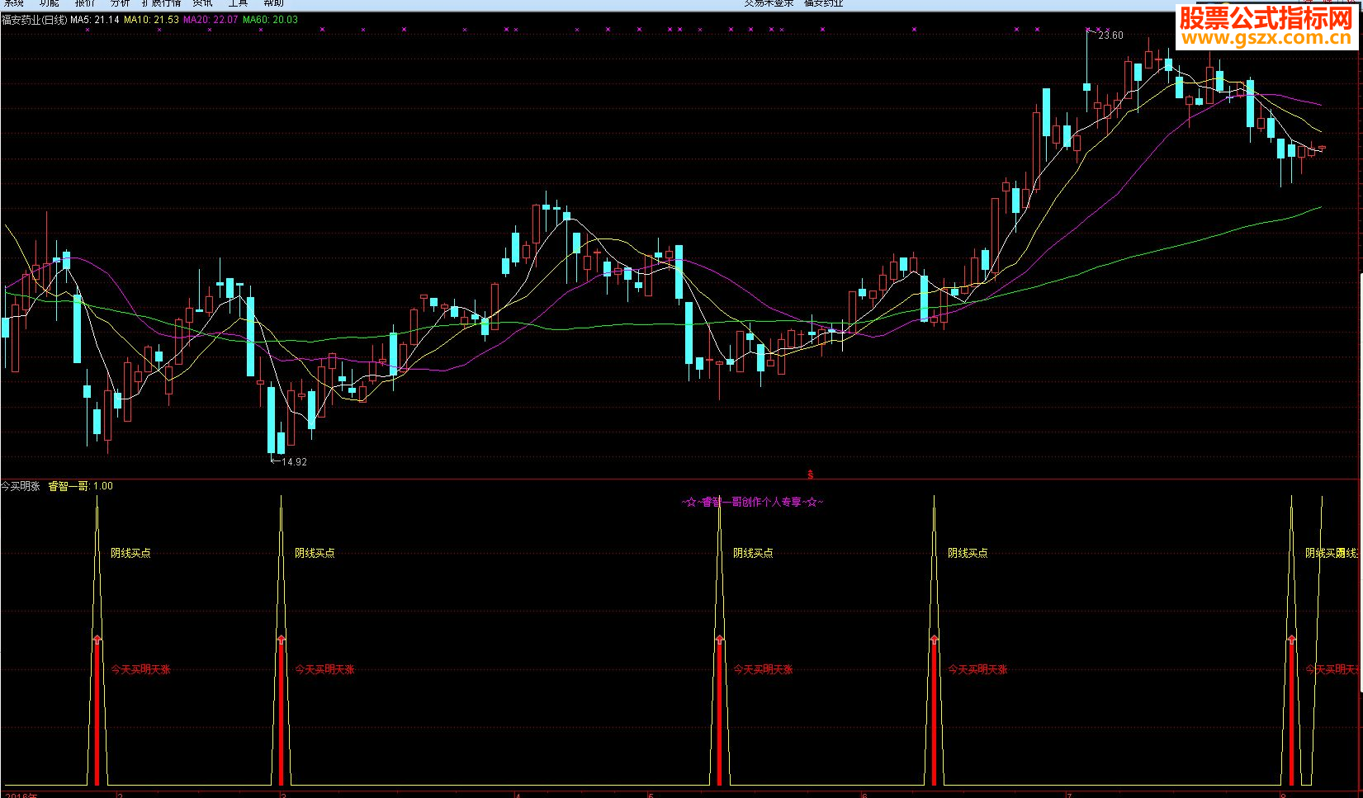Screen dimensions: 1363x798
Task: Click month 4 on the time axis
Action: click(x=518, y=796)
